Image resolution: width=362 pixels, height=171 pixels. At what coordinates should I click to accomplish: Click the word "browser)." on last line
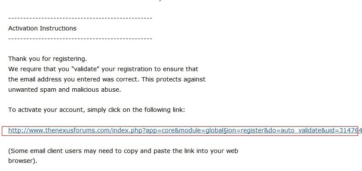23,161
